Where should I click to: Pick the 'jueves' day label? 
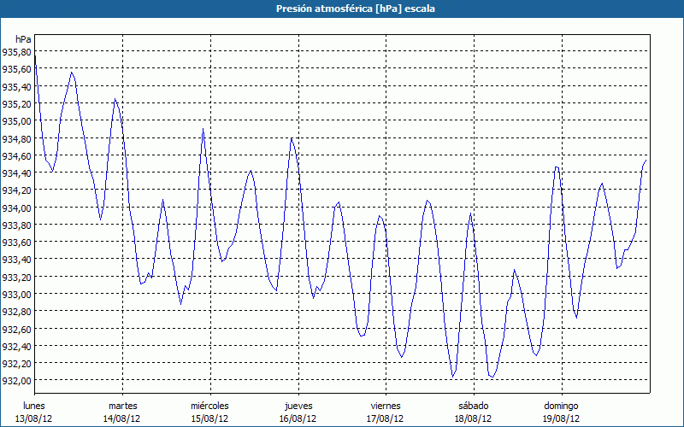click(x=298, y=406)
